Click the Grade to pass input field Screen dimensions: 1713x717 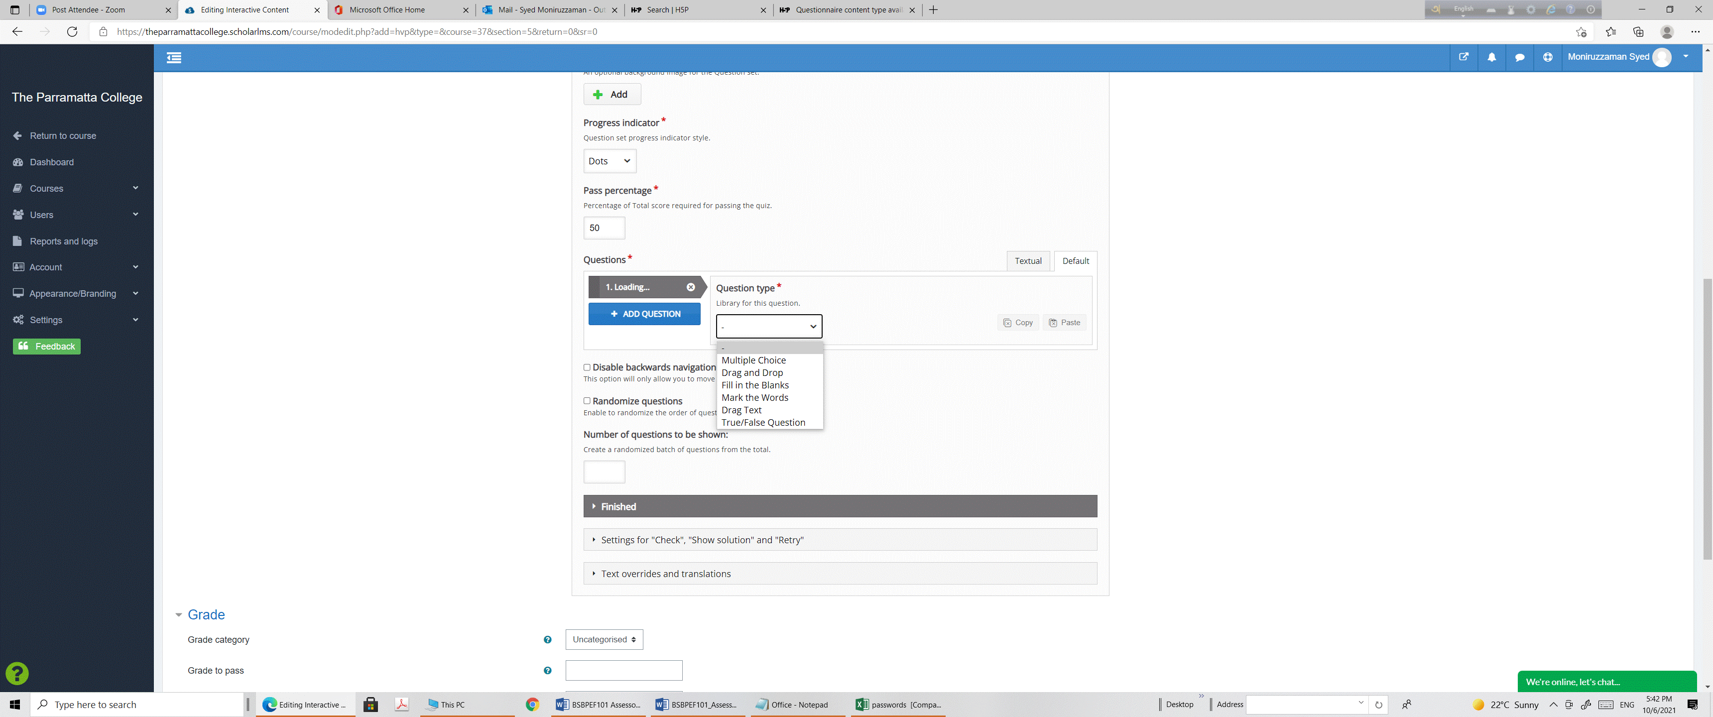click(x=623, y=670)
